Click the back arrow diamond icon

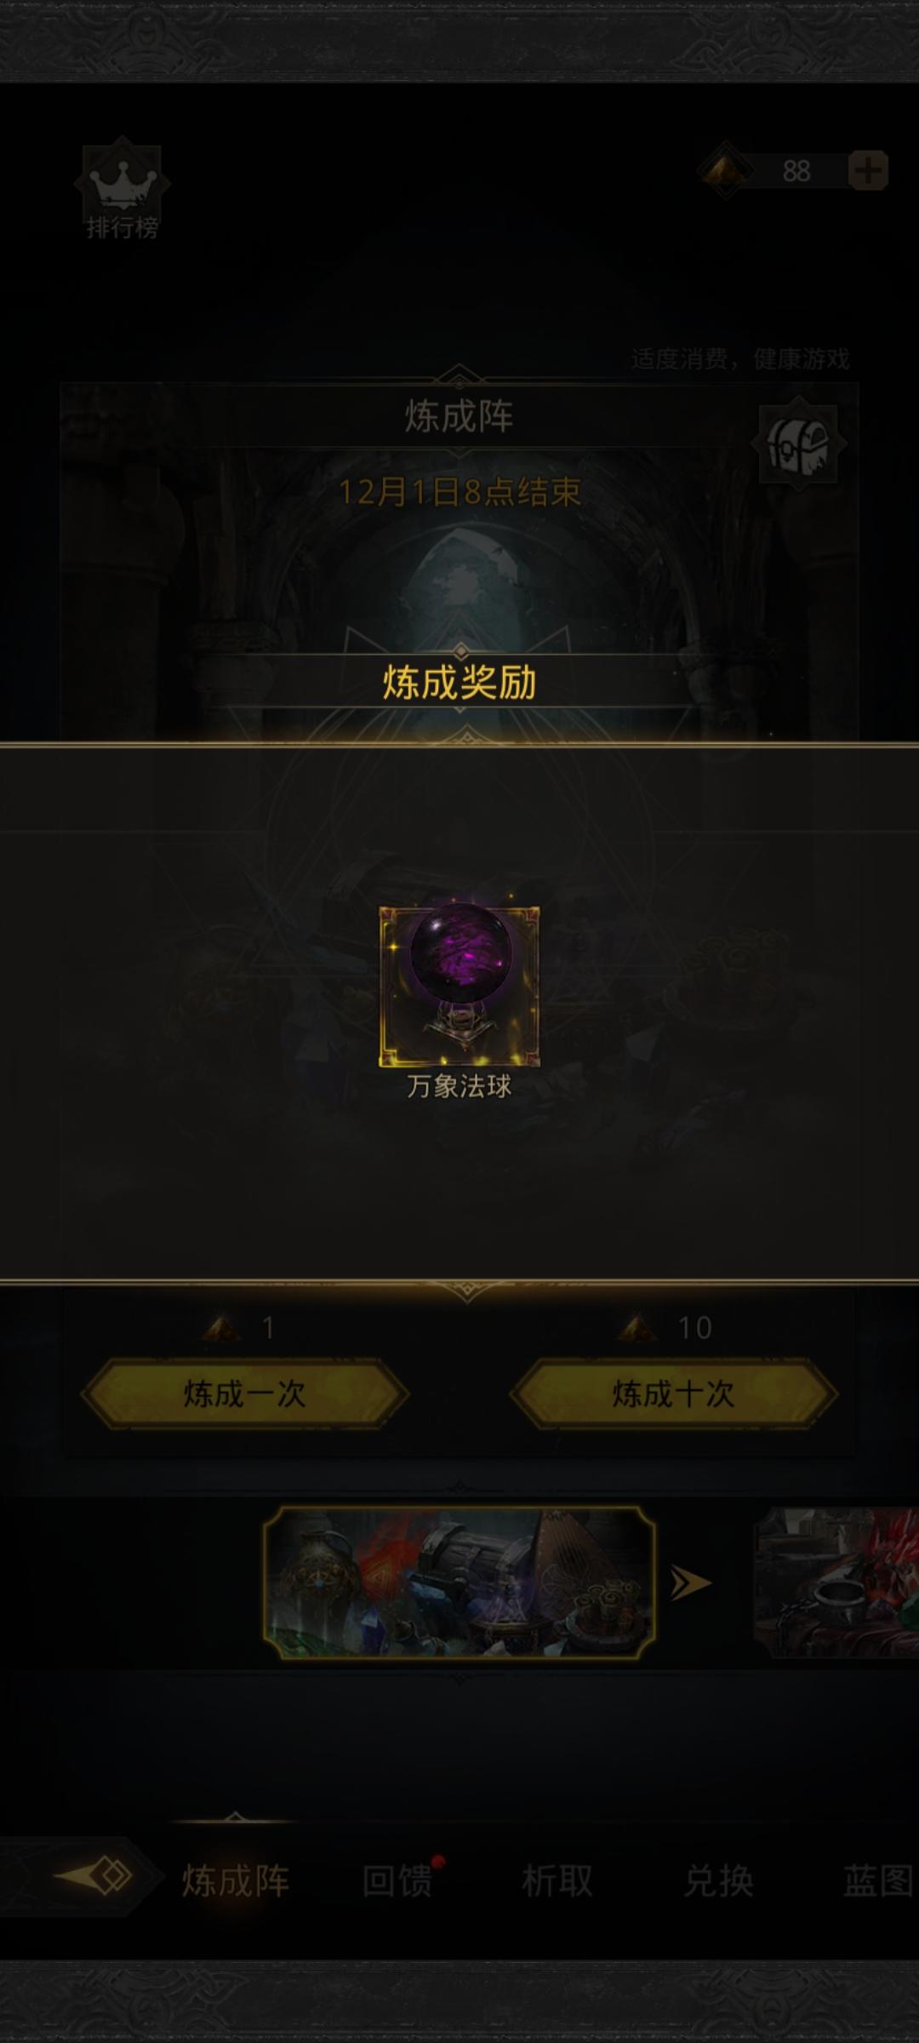(94, 1875)
